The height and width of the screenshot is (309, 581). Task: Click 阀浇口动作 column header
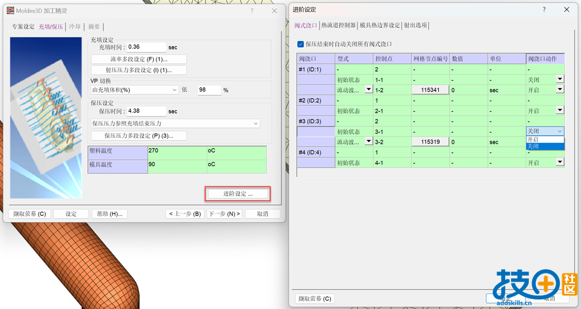[545, 59]
